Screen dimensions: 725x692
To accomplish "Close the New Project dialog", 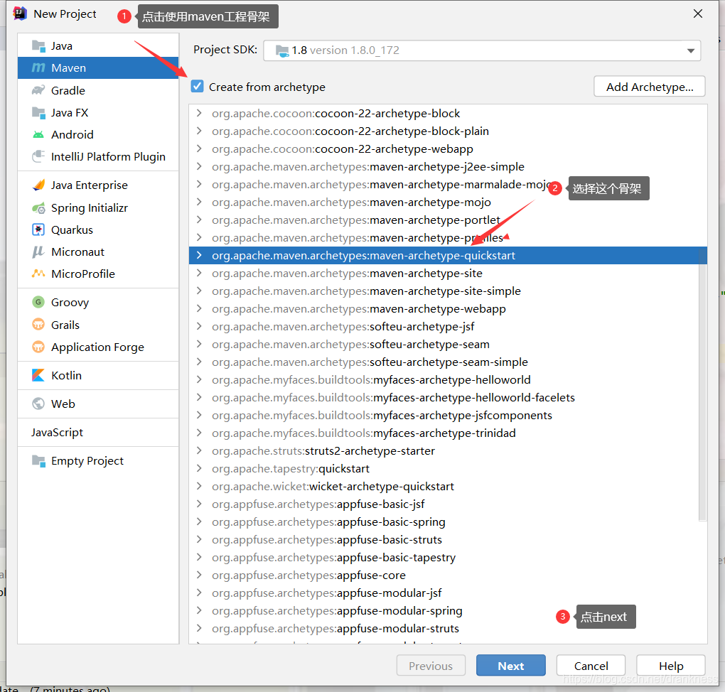I will [x=698, y=14].
